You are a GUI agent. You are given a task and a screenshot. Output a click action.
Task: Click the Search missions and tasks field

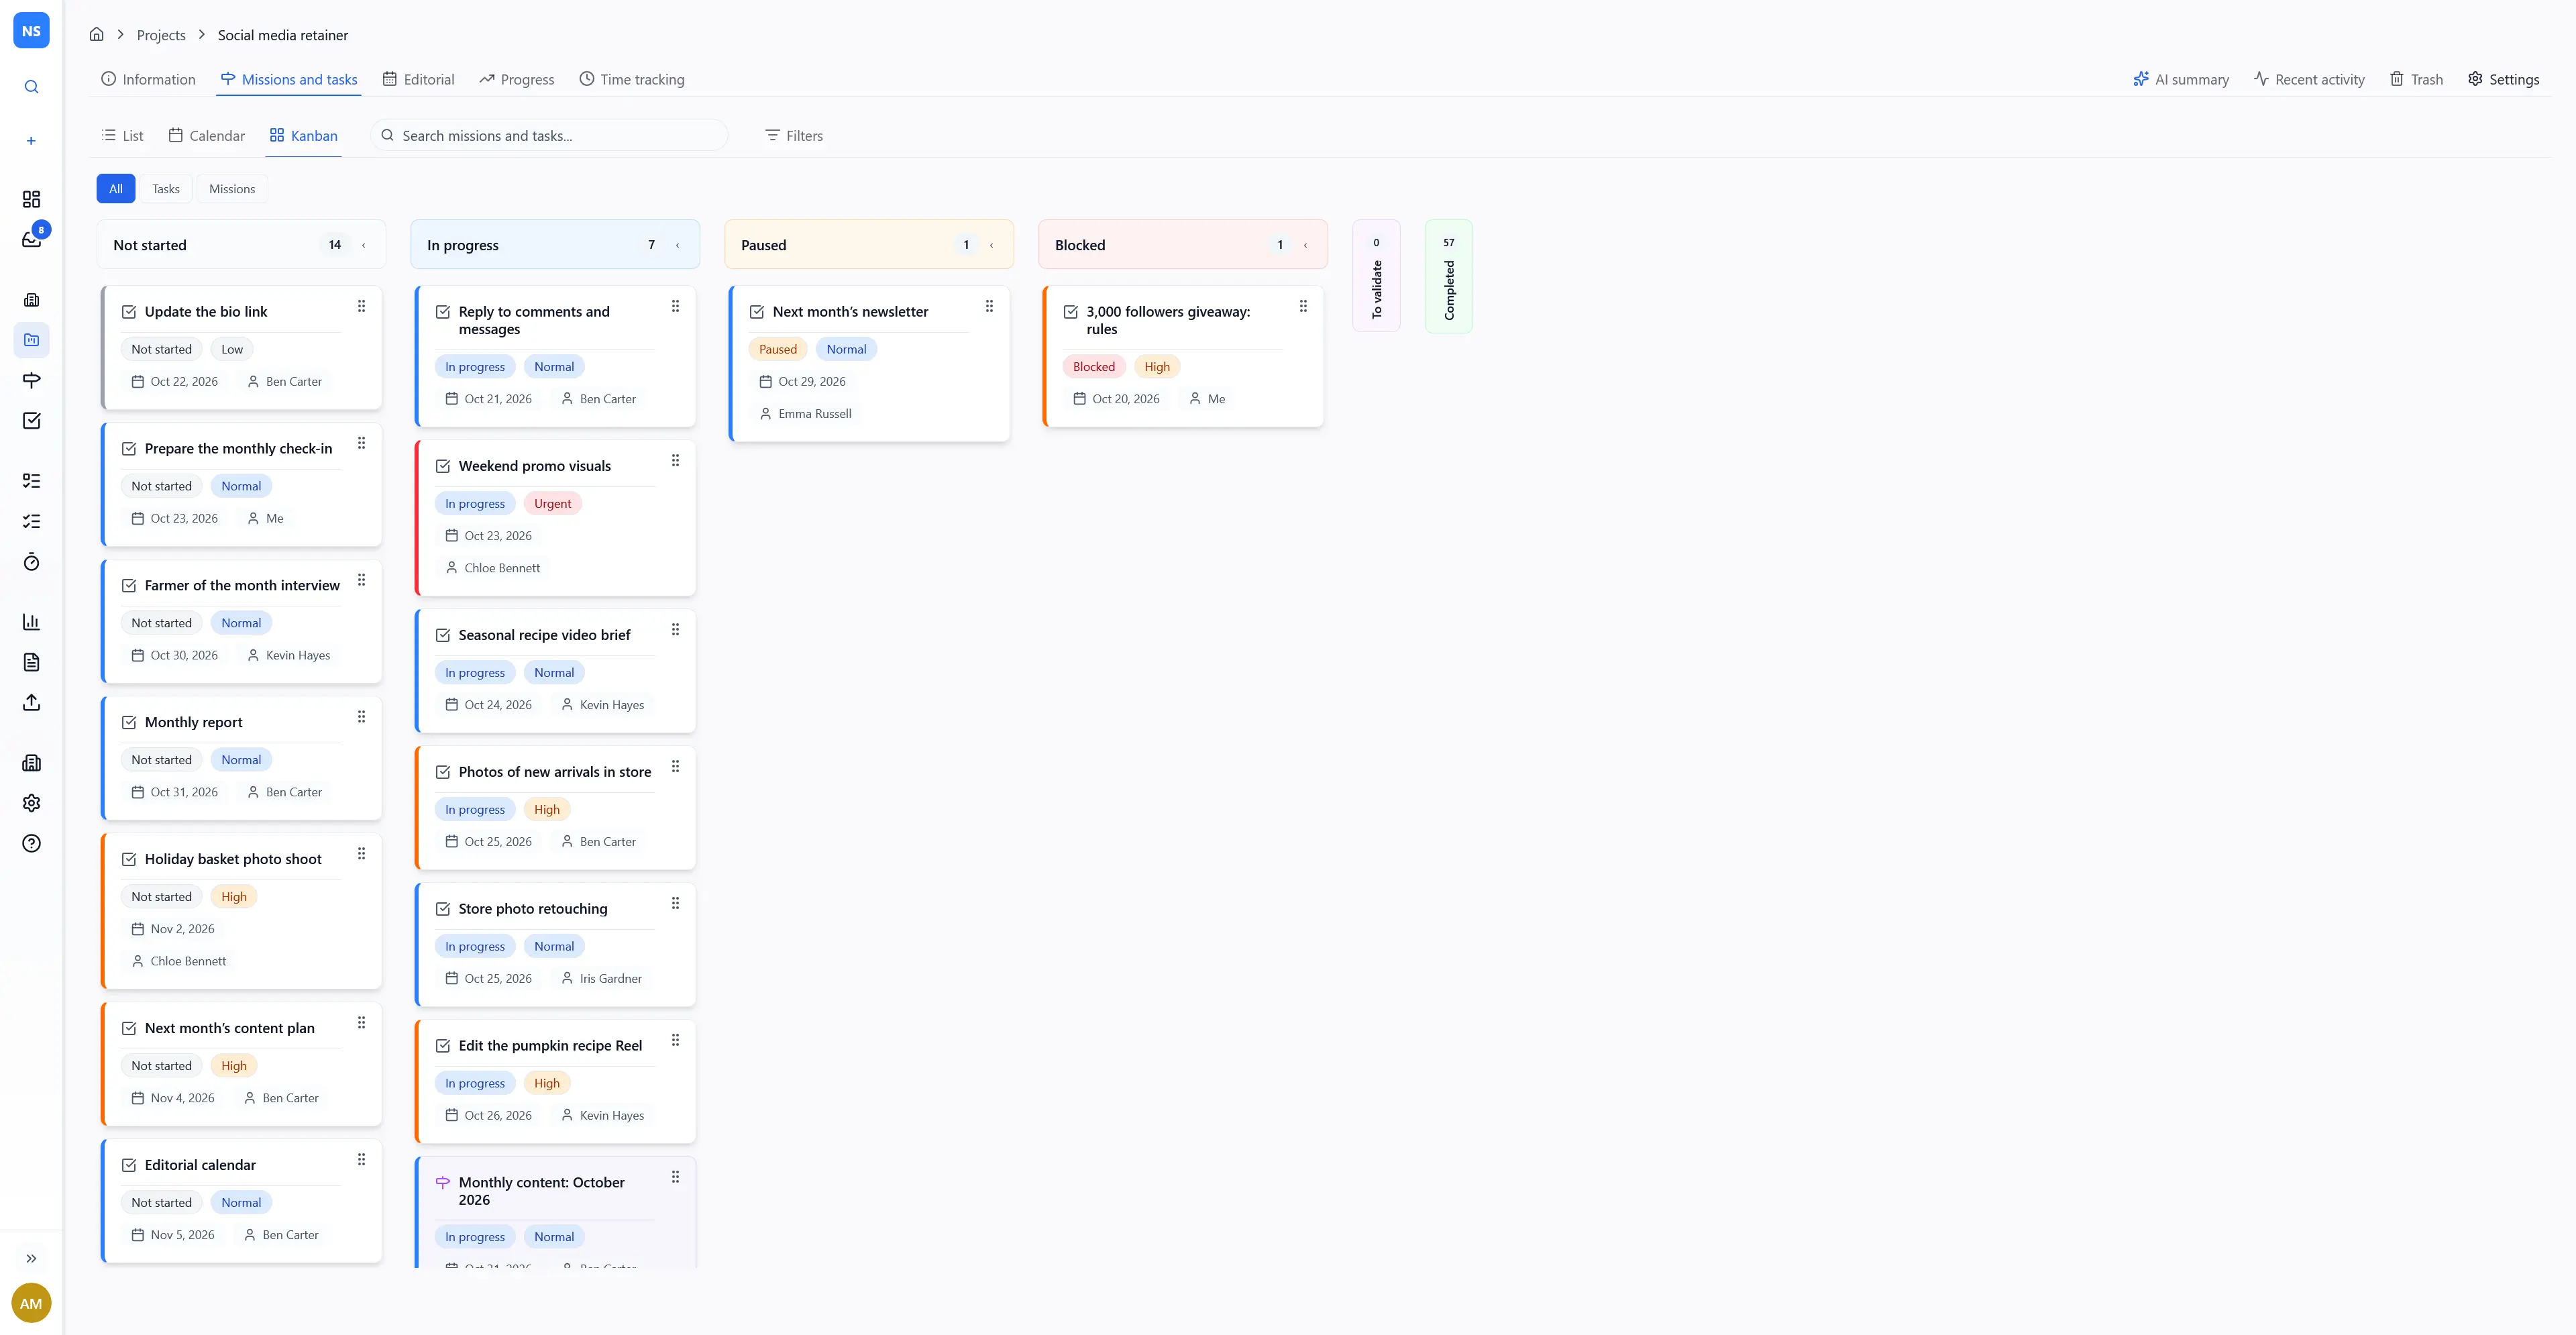coord(549,136)
